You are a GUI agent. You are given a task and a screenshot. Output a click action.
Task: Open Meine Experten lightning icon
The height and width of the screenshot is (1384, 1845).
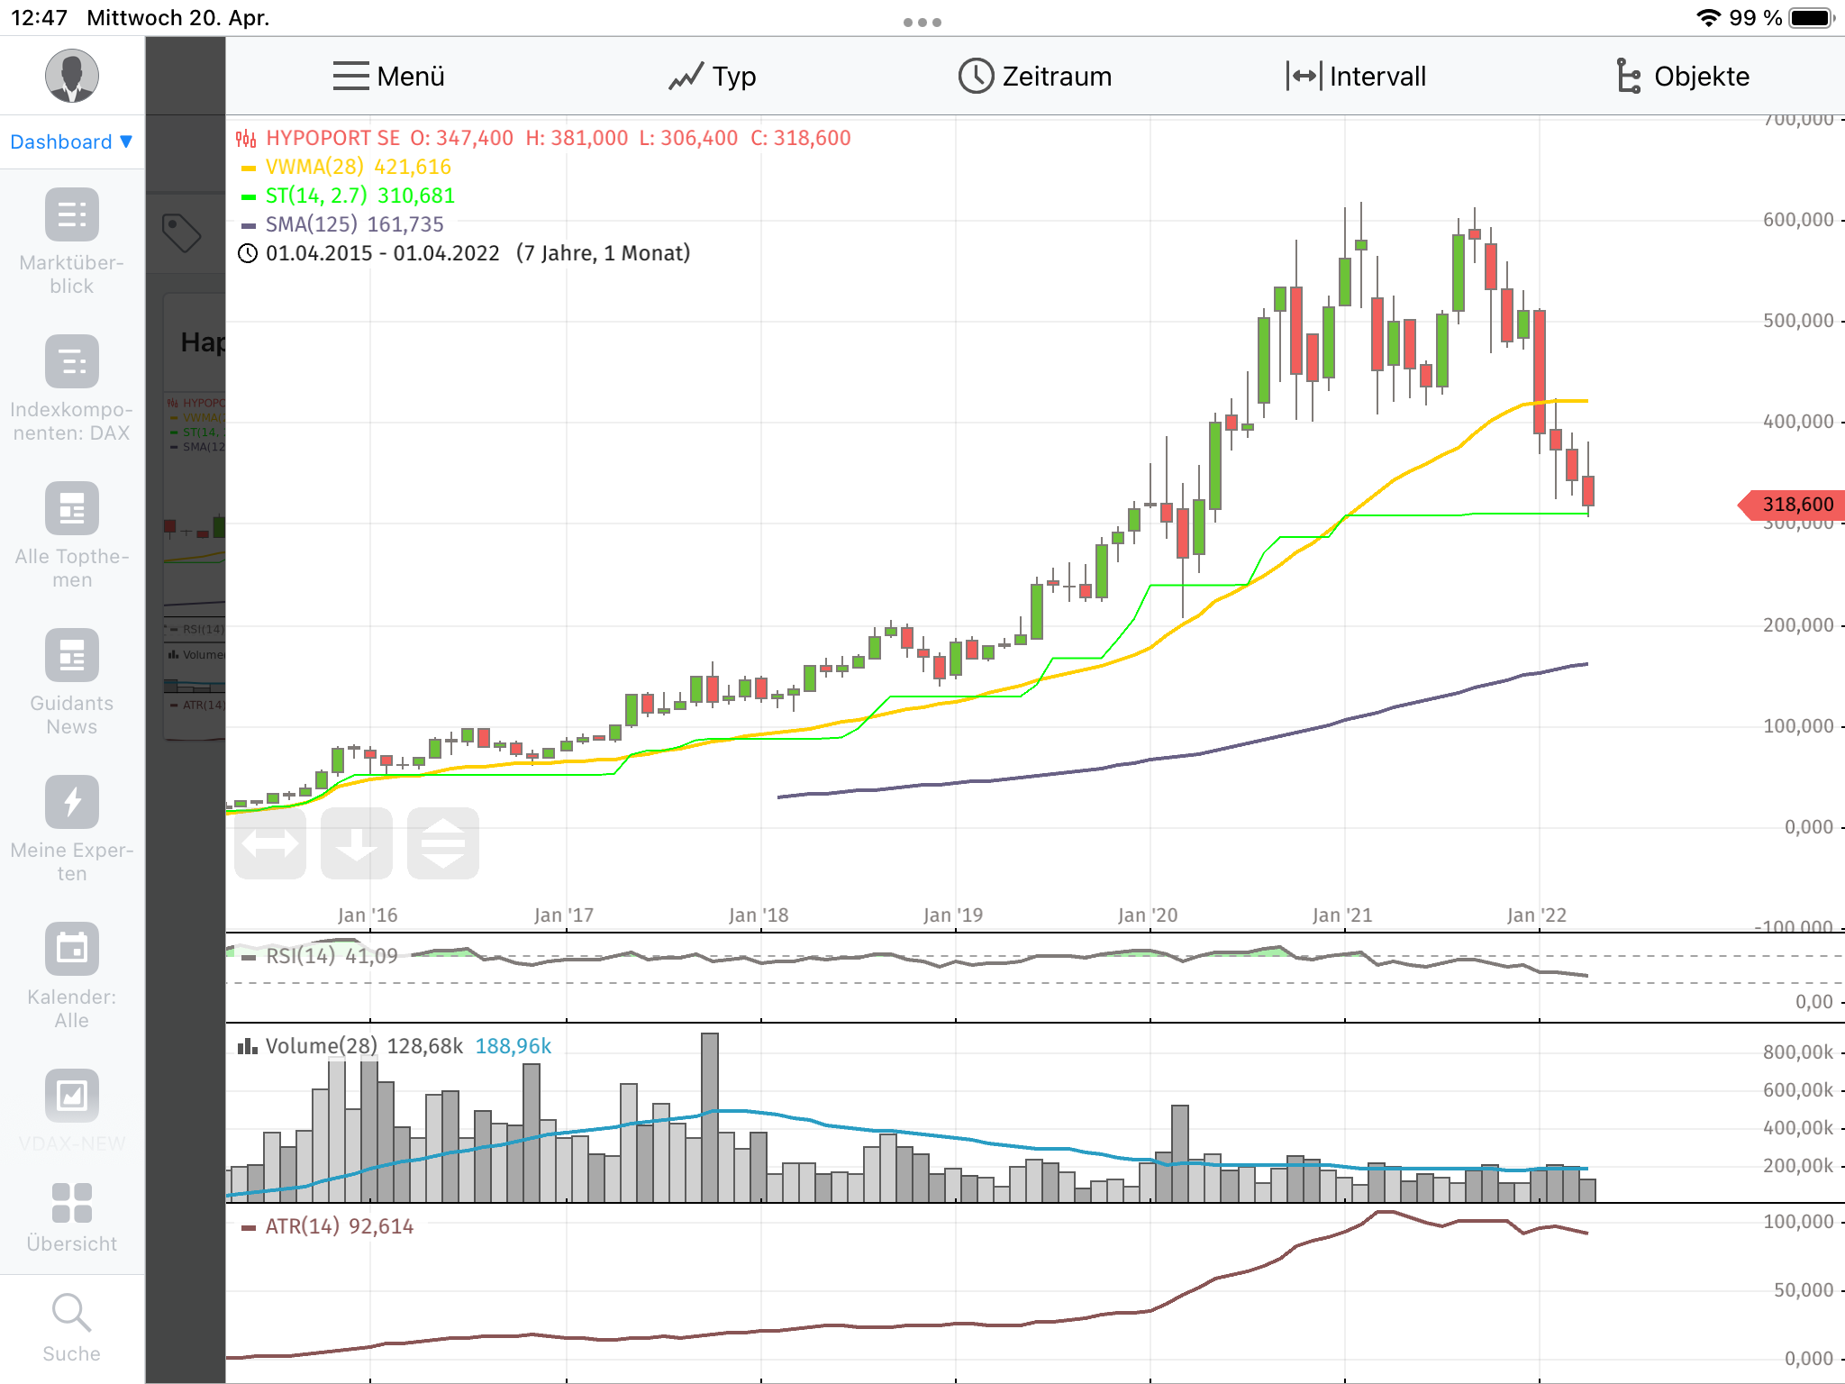click(x=72, y=803)
